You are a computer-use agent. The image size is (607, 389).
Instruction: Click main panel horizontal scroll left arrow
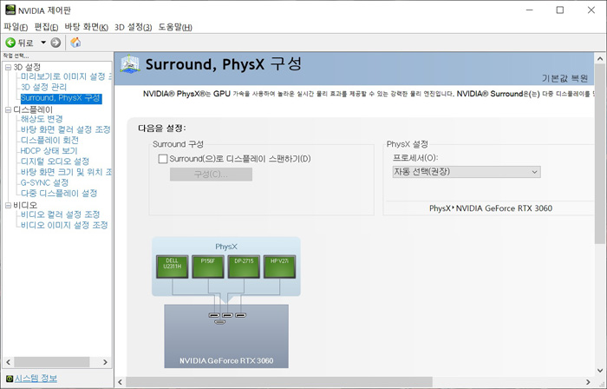pyautogui.click(x=120, y=382)
